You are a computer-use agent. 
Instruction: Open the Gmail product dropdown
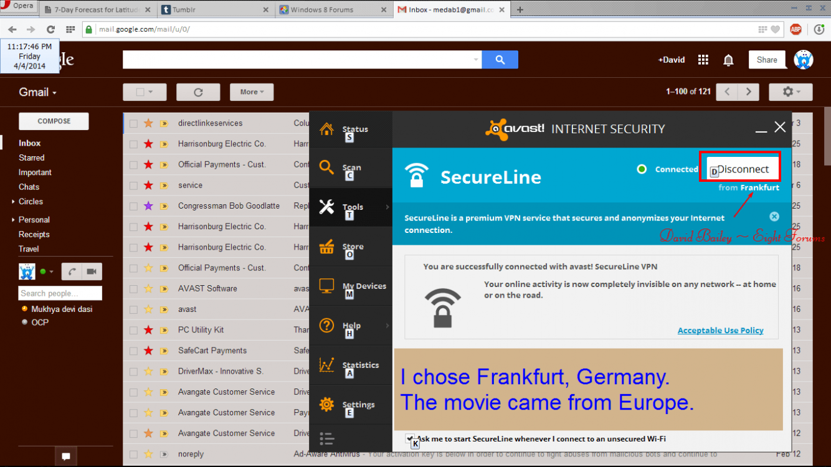(x=37, y=92)
